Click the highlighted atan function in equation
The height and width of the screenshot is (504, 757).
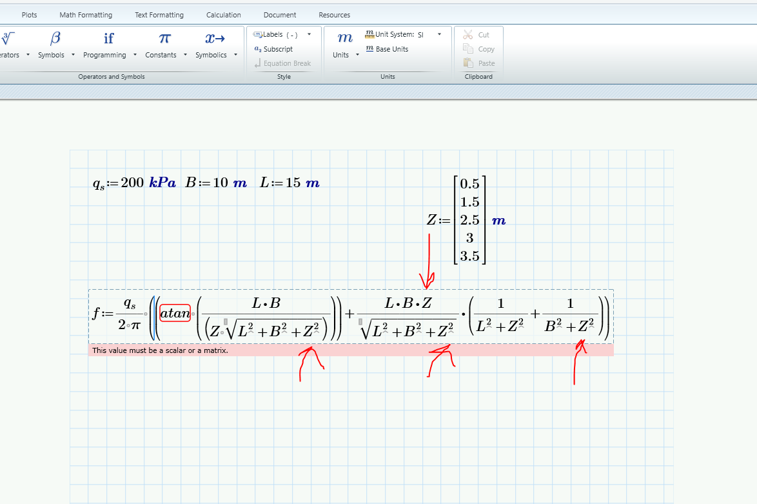click(x=175, y=314)
